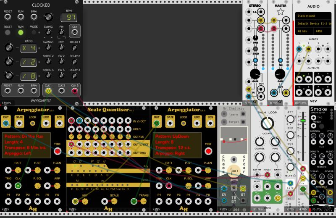Click the master CLK output jack on Clocked
The image size is (336, 218).
(75, 33)
